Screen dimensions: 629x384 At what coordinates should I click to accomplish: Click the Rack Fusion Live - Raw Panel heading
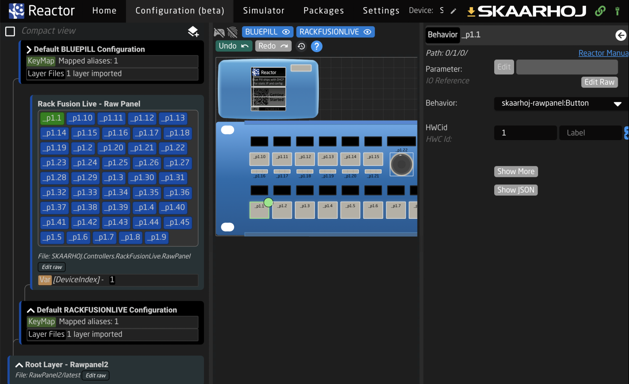coord(89,104)
